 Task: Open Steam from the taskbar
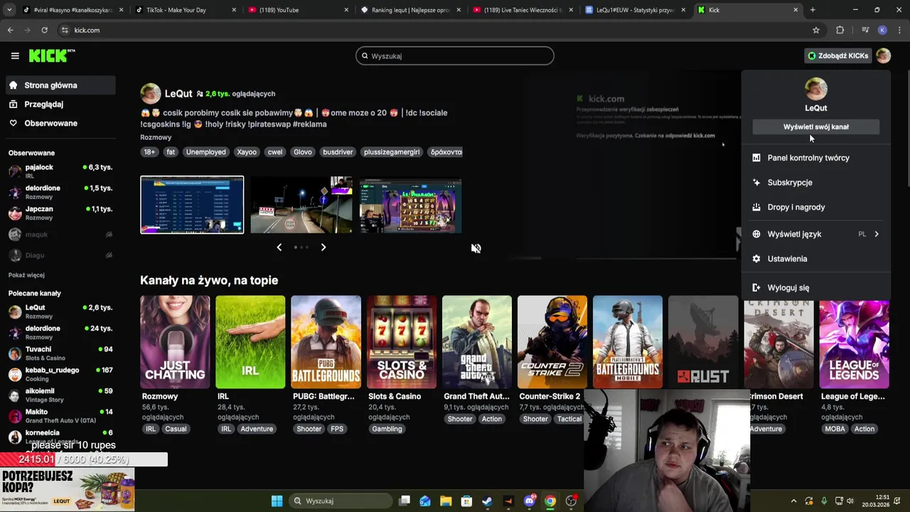(x=487, y=501)
